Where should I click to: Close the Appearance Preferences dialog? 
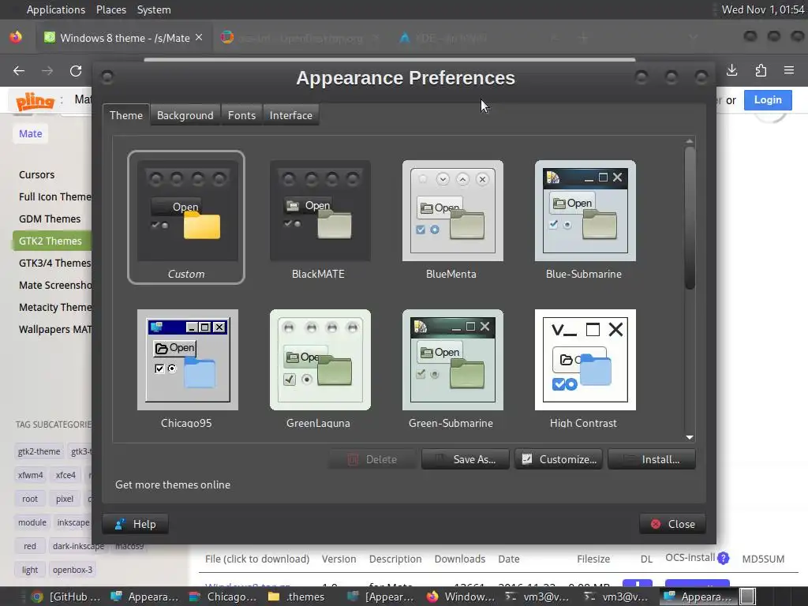672,524
